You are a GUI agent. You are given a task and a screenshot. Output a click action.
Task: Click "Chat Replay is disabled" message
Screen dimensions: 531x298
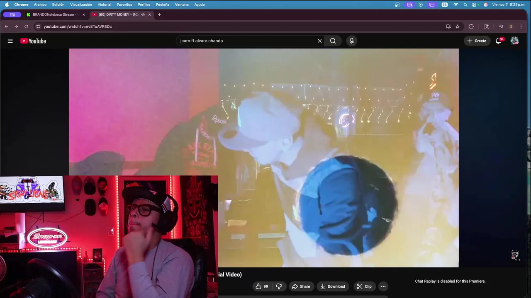(450, 281)
